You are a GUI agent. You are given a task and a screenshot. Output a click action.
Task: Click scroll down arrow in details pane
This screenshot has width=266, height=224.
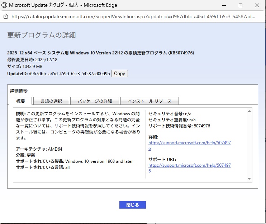[249, 179]
